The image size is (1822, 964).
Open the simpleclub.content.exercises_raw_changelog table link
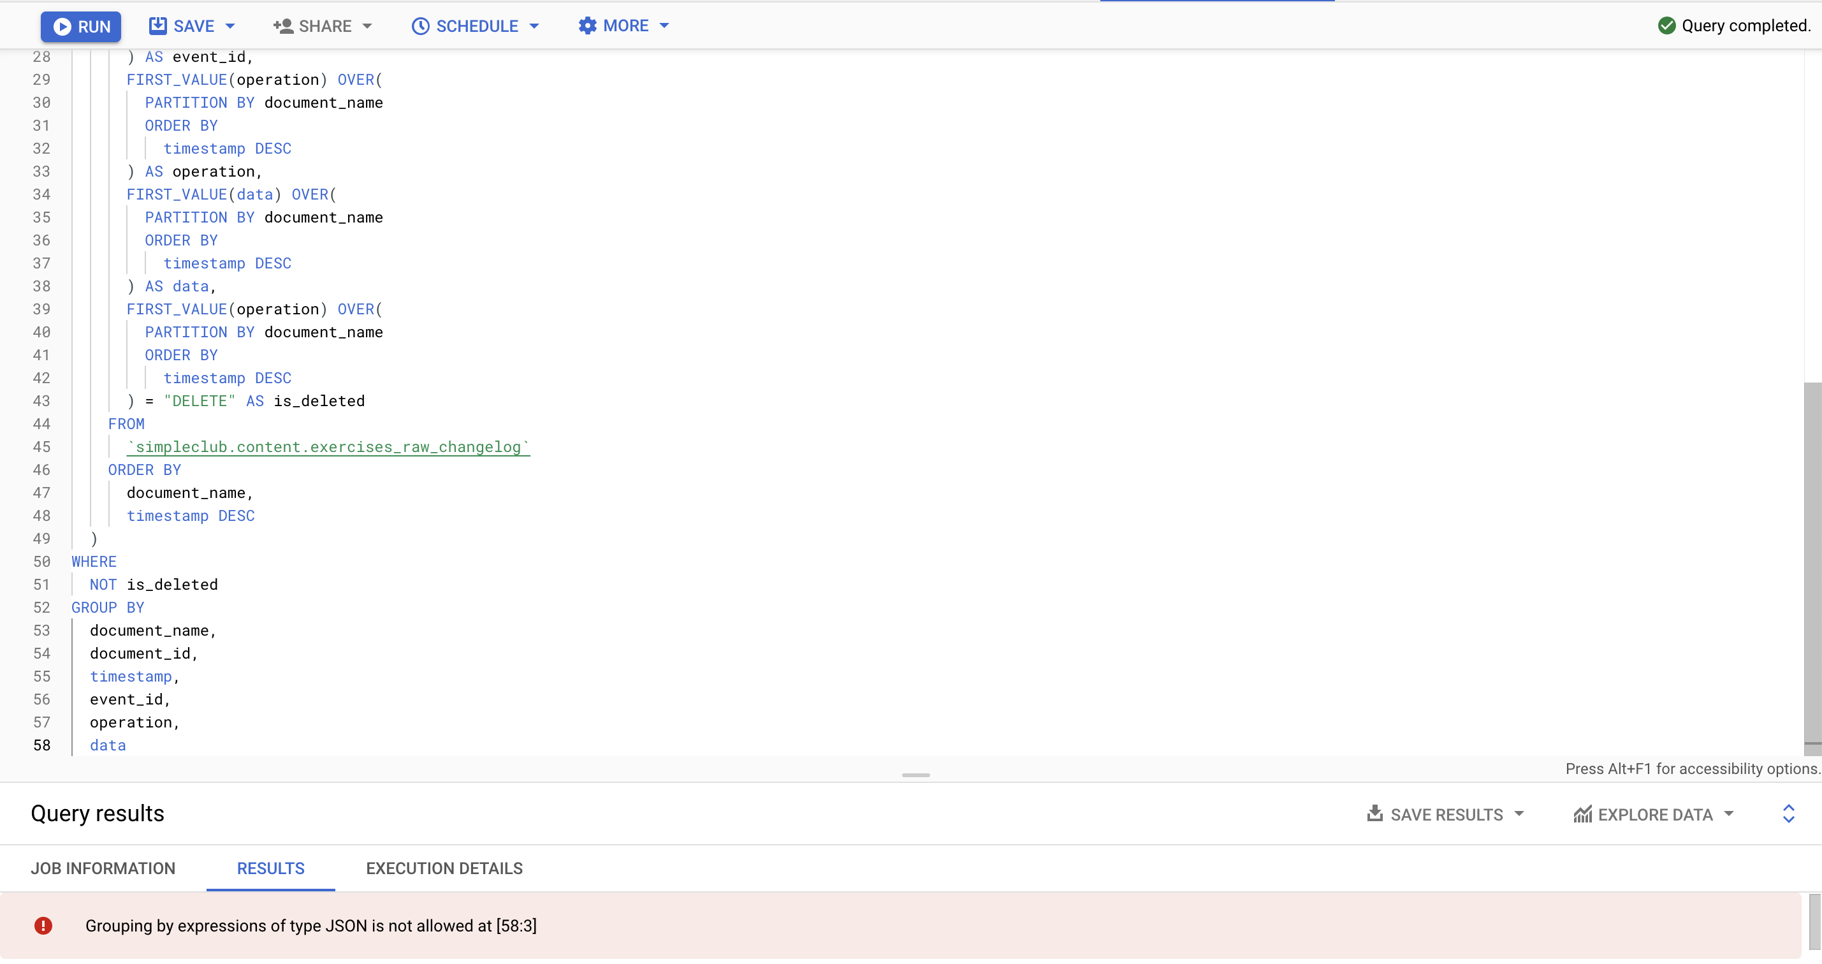pos(328,447)
